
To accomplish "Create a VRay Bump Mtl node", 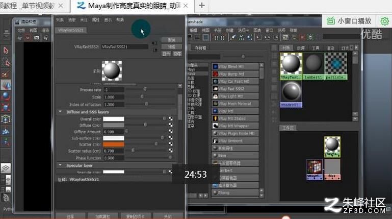I will click(235, 74).
